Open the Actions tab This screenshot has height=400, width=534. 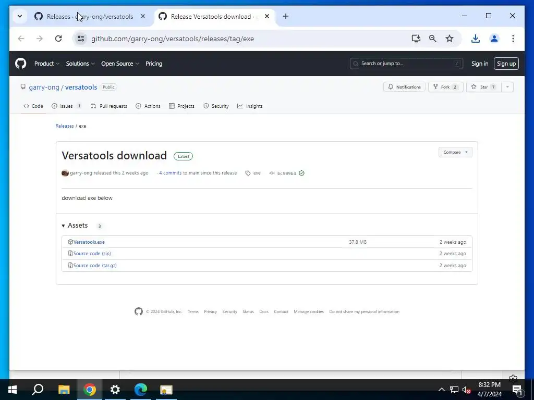click(148, 106)
